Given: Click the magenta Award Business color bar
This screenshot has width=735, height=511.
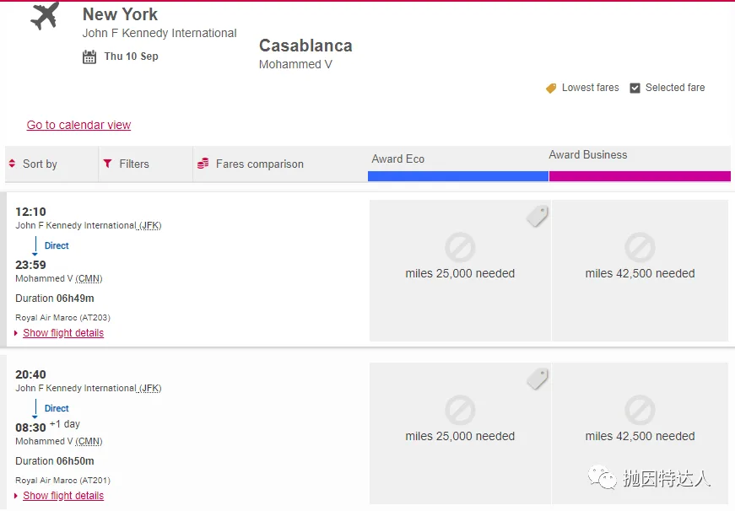Looking at the screenshot, I should click(x=639, y=176).
